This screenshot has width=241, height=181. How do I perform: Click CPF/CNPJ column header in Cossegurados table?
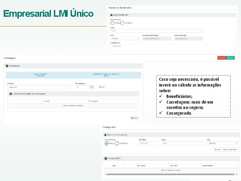tap(174, 166)
